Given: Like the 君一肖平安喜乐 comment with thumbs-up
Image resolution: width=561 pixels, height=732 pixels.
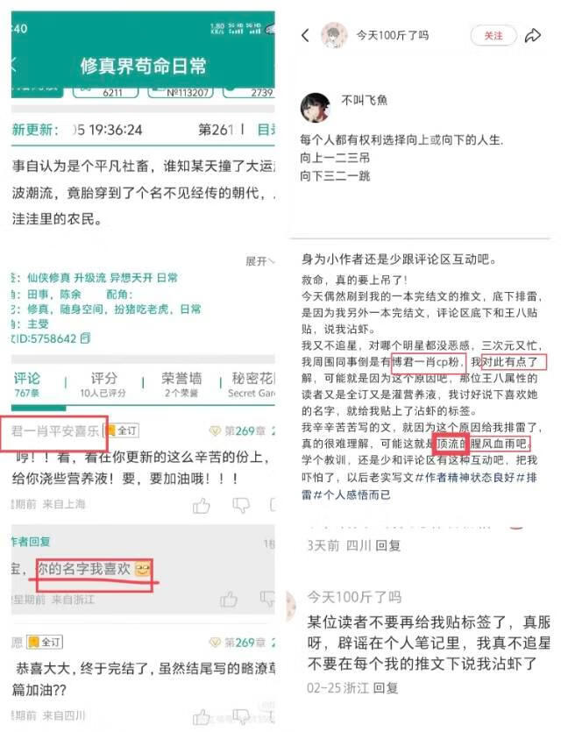Looking at the screenshot, I should click(201, 506).
